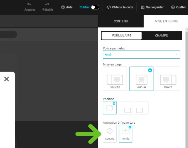Select the first position icon option
This screenshot has height=148, width=188.
[110, 108]
